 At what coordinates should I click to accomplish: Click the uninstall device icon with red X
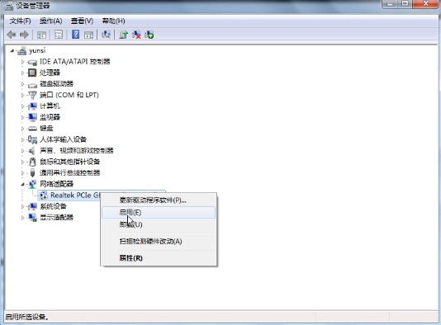(x=136, y=35)
